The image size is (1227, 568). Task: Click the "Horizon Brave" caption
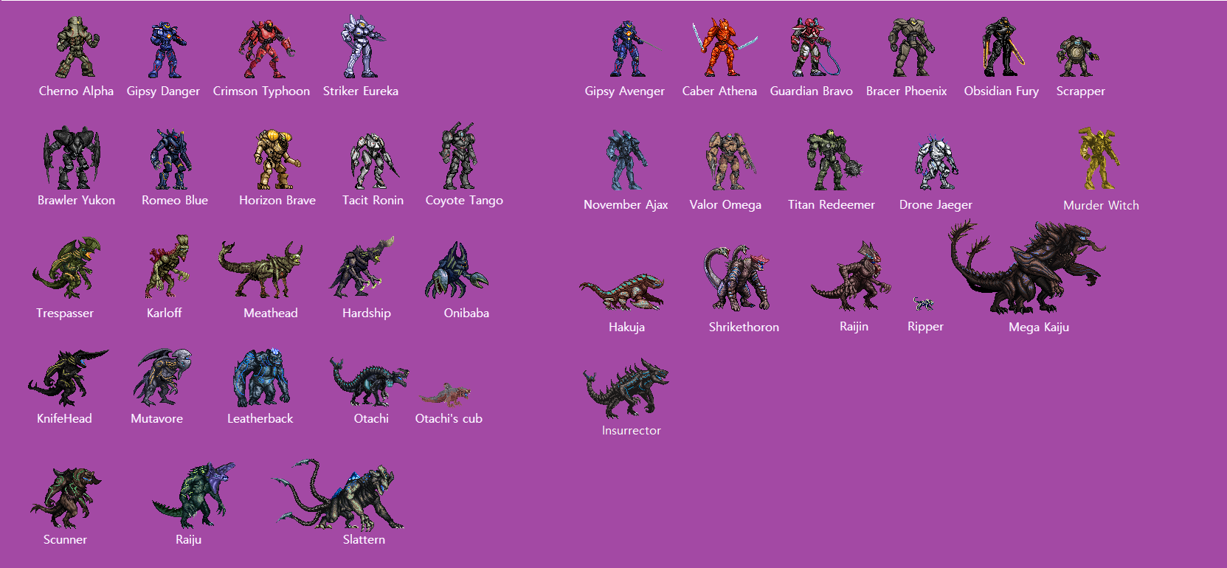pos(277,200)
